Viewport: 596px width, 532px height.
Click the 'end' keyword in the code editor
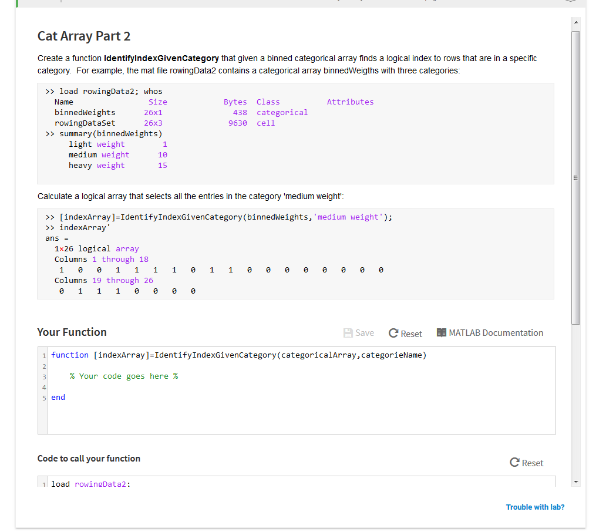(x=58, y=398)
